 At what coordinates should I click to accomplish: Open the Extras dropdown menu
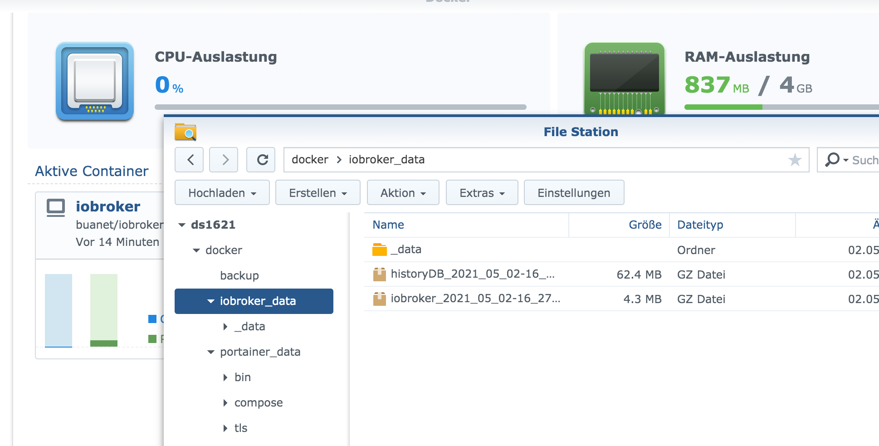(x=482, y=193)
